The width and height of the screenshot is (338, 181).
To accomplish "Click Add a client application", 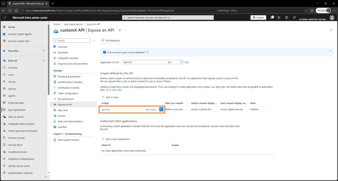I will click(x=116, y=139).
